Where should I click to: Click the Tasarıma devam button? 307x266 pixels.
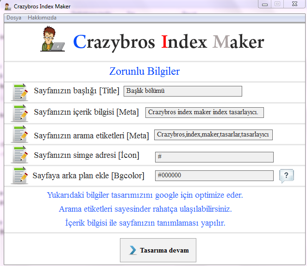tap(158, 250)
